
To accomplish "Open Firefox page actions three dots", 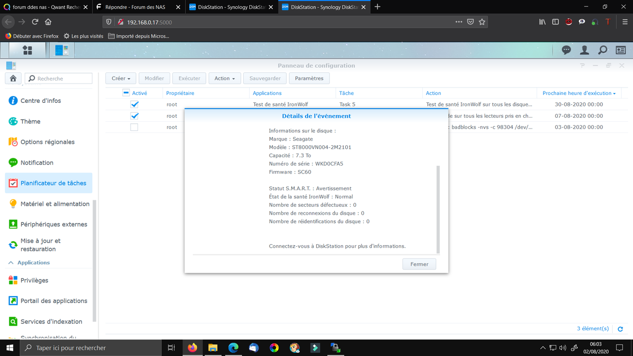I will click(x=459, y=22).
